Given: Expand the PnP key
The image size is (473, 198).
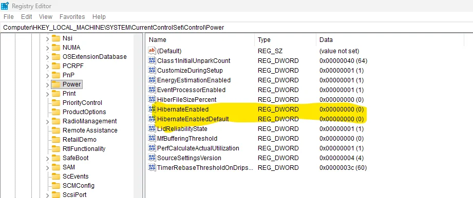Looking at the screenshot, I should coord(47,75).
